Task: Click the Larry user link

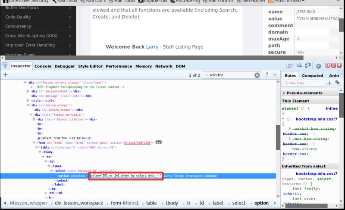Action: [x=152, y=47]
